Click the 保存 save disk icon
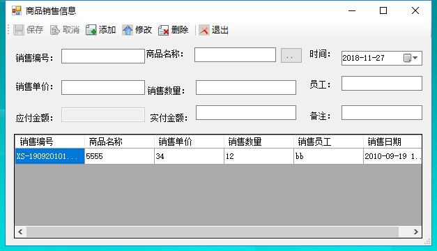This screenshot has width=437, height=251. pyautogui.click(x=19, y=30)
